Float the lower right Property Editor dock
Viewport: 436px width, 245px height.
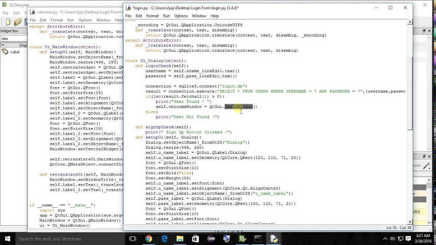point(424,157)
